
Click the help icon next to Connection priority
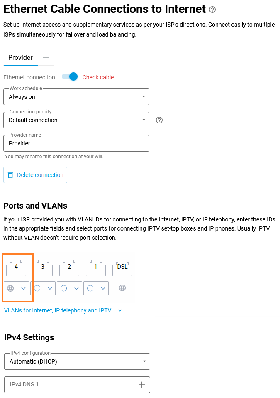[x=159, y=120]
